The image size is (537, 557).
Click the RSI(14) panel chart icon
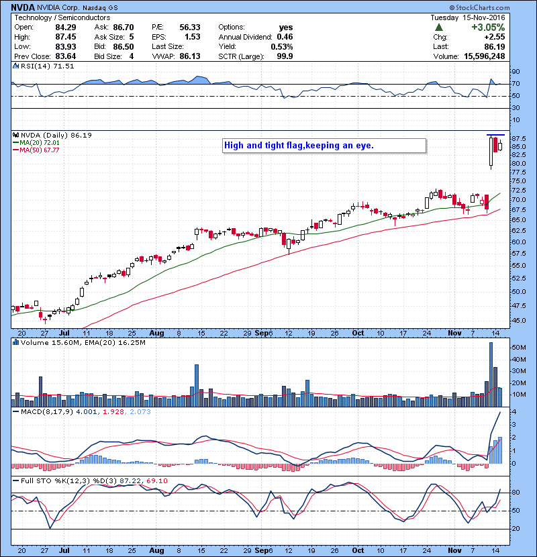click(15, 66)
